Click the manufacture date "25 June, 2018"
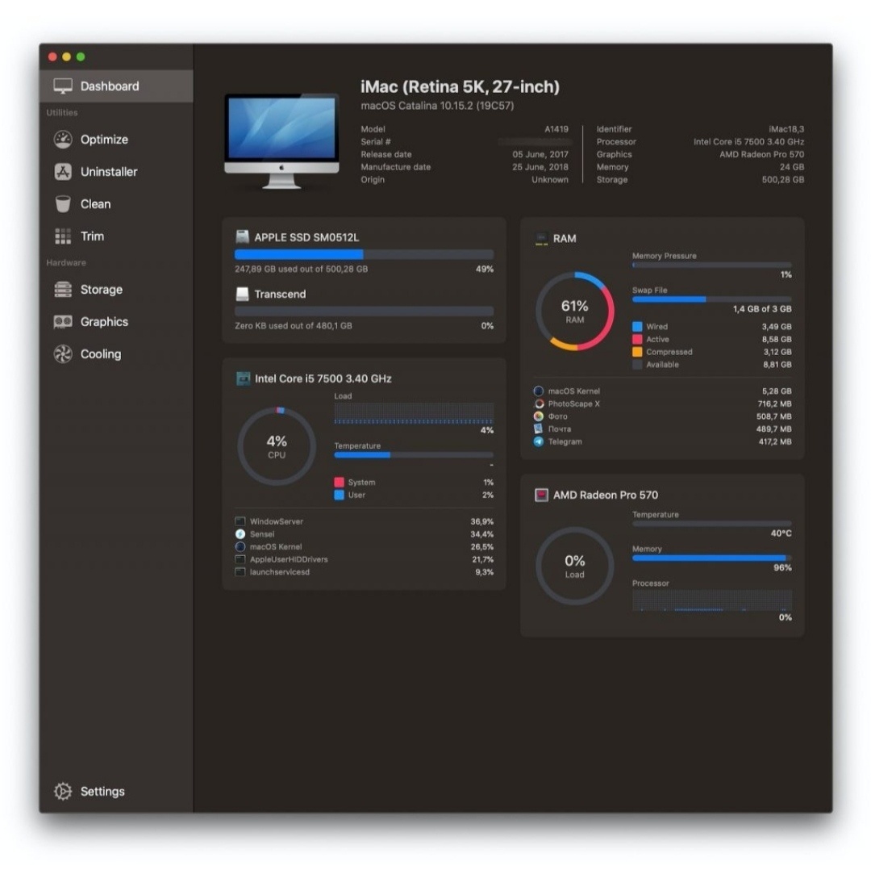The image size is (871, 870). pyautogui.click(x=540, y=167)
